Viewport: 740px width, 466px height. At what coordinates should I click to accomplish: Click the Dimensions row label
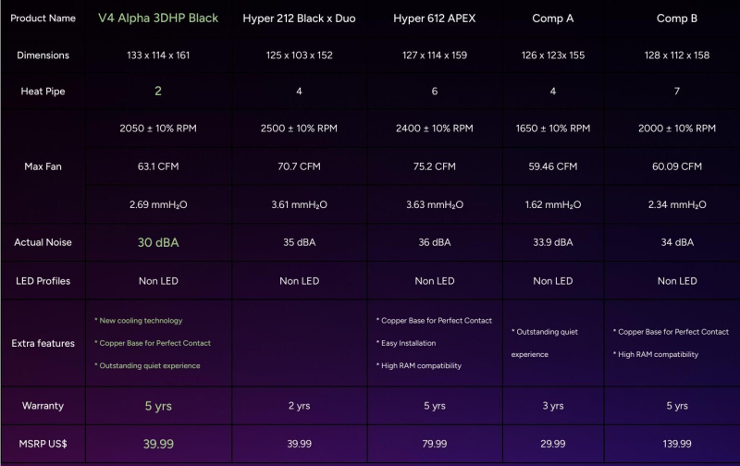tap(43, 55)
